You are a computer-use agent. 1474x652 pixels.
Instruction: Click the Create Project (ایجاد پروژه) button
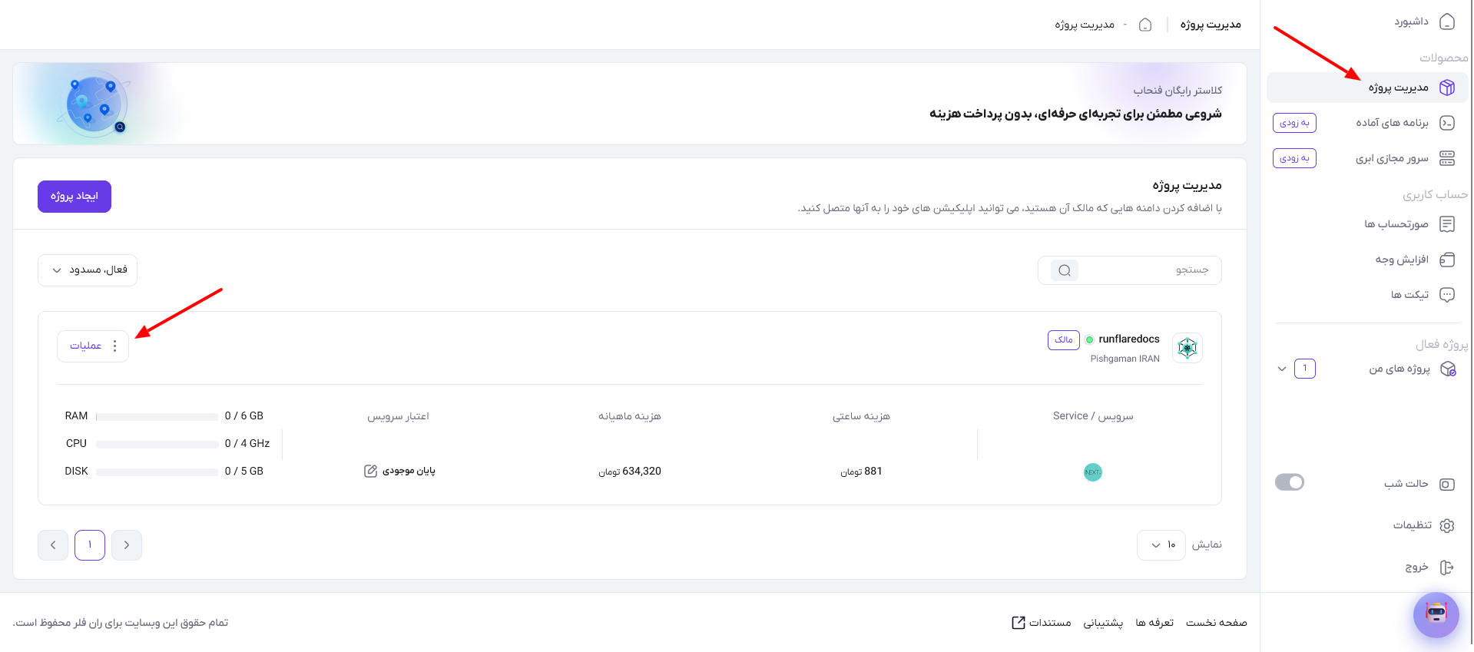pyautogui.click(x=75, y=197)
